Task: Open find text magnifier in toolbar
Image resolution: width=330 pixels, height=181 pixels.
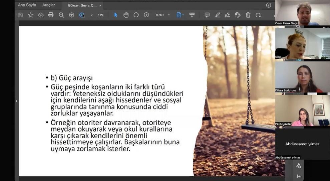Action: tap(61, 15)
